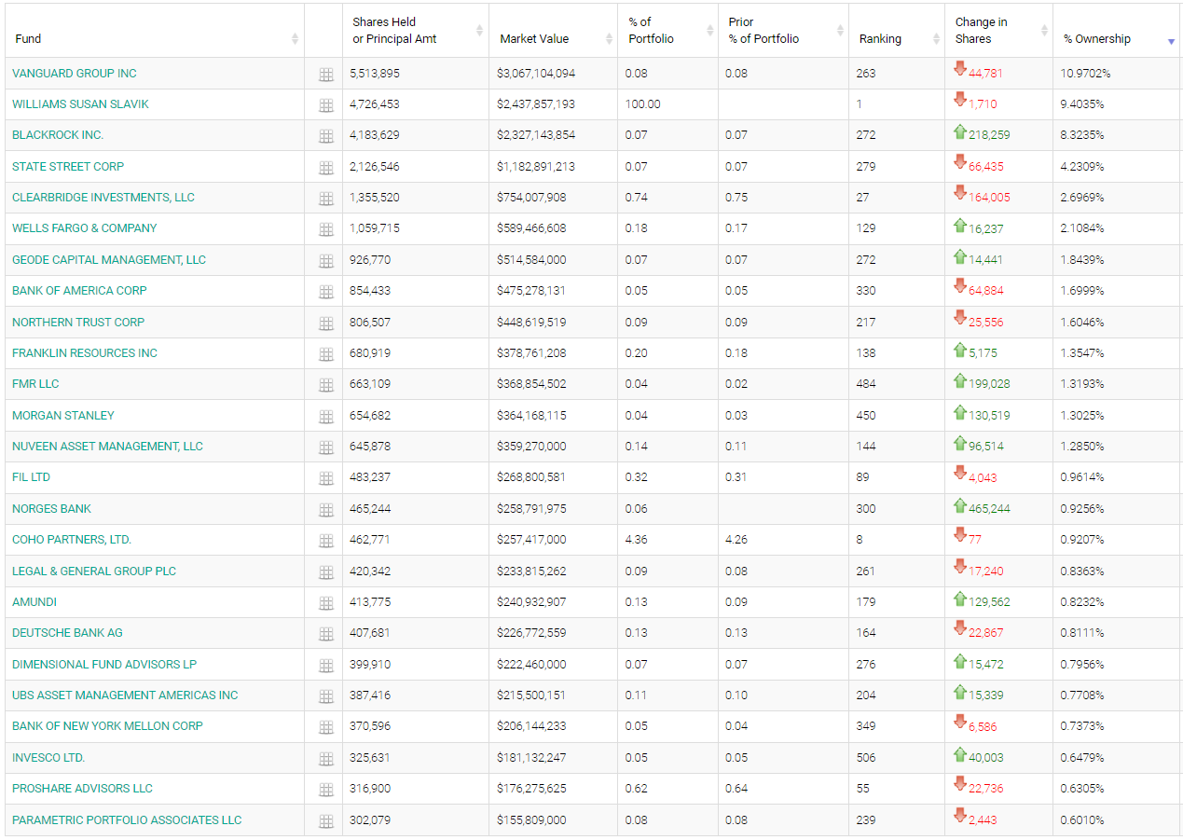Viewport: 1183px width, 840px height.
Task: Open grid icon in Legal & General row
Action: pyautogui.click(x=325, y=572)
